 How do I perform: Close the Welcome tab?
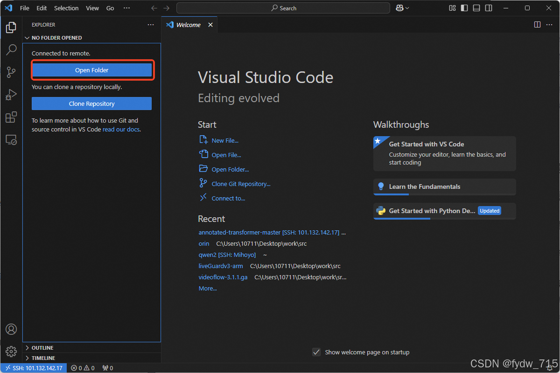[x=210, y=25]
